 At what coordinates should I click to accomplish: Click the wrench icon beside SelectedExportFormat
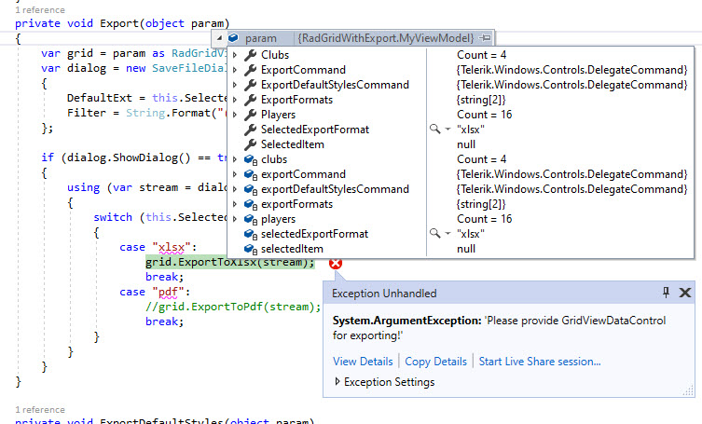(x=250, y=130)
